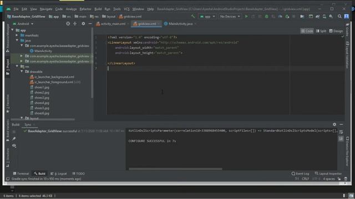Open the Android project view dropdown
This screenshot has height=199, width=355.
coord(23,24)
